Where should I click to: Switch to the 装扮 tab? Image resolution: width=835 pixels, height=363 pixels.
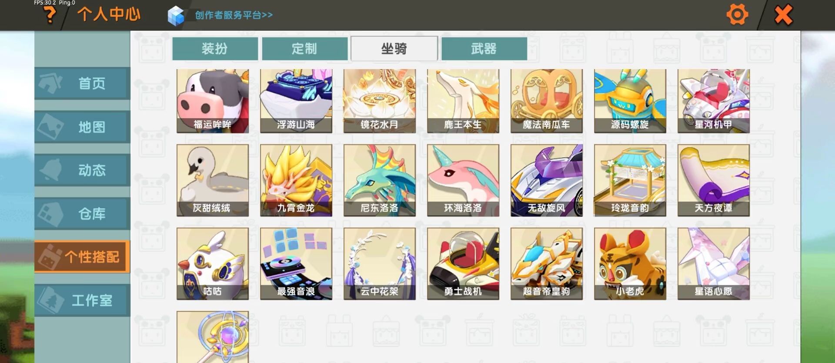pyautogui.click(x=215, y=49)
